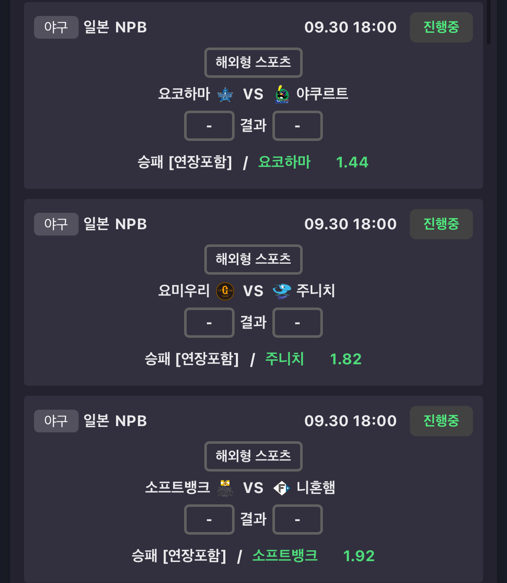Viewport: 507px width, 583px height.
Task: Click 해외형 스포츠 tag on 소프트뱅크 match
Action: [253, 456]
